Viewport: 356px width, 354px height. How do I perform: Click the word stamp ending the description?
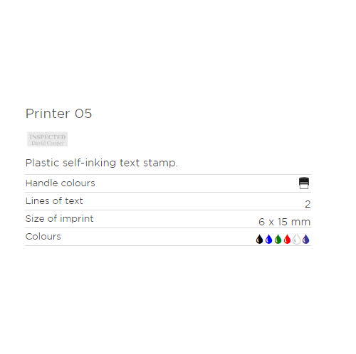click(x=160, y=163)
